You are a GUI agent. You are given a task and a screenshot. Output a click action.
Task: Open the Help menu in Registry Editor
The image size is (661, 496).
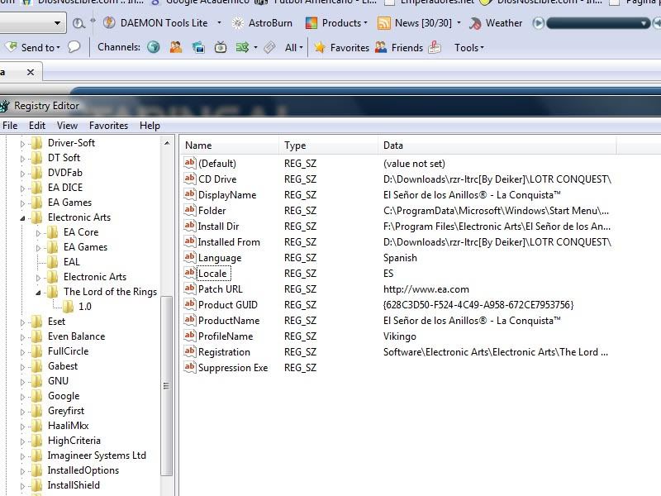coord(150,126)
